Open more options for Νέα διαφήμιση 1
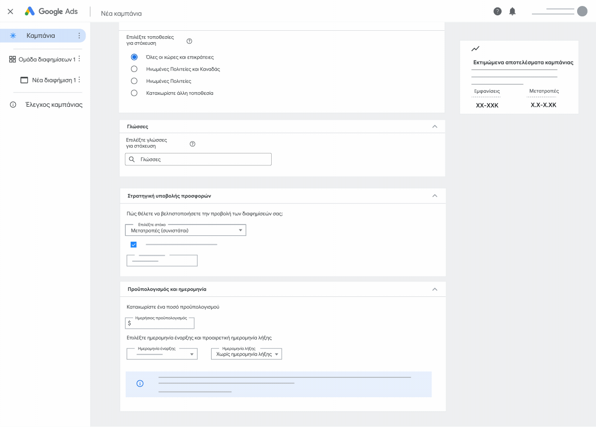 [x=79, y=80]
